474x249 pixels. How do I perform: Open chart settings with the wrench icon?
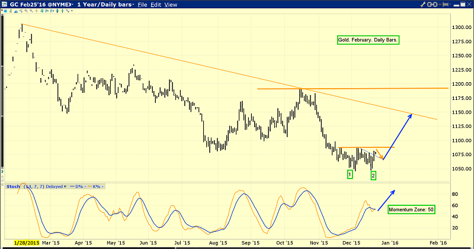[x=423, y=4]
